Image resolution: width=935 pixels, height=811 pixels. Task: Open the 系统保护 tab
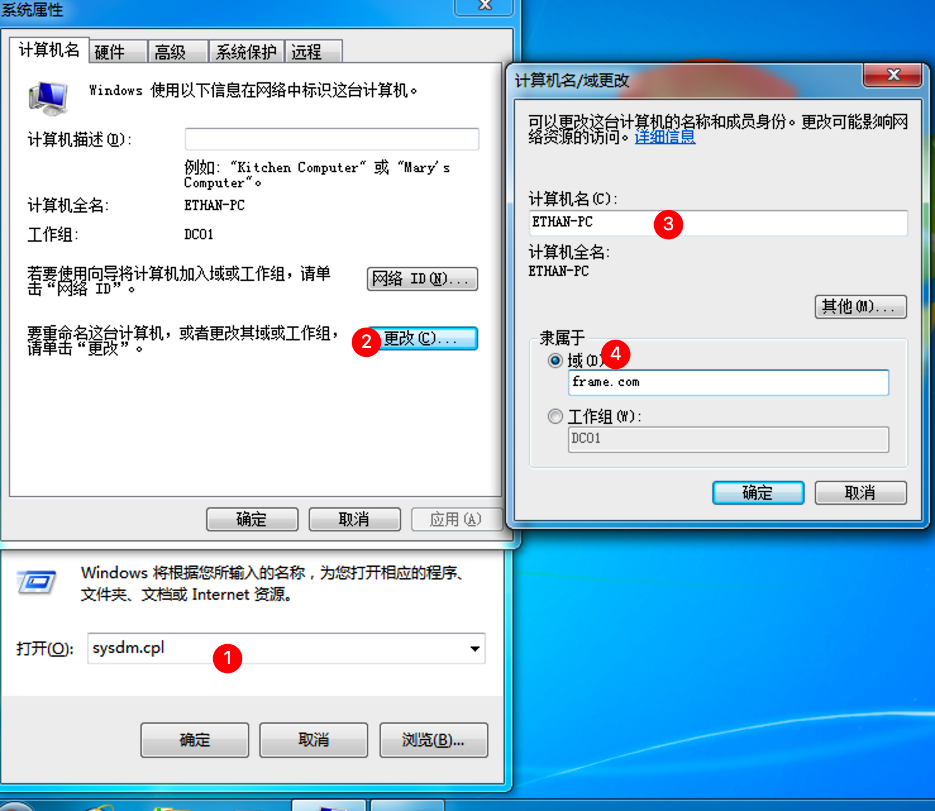pyautogui.click(x=246, y=51)
